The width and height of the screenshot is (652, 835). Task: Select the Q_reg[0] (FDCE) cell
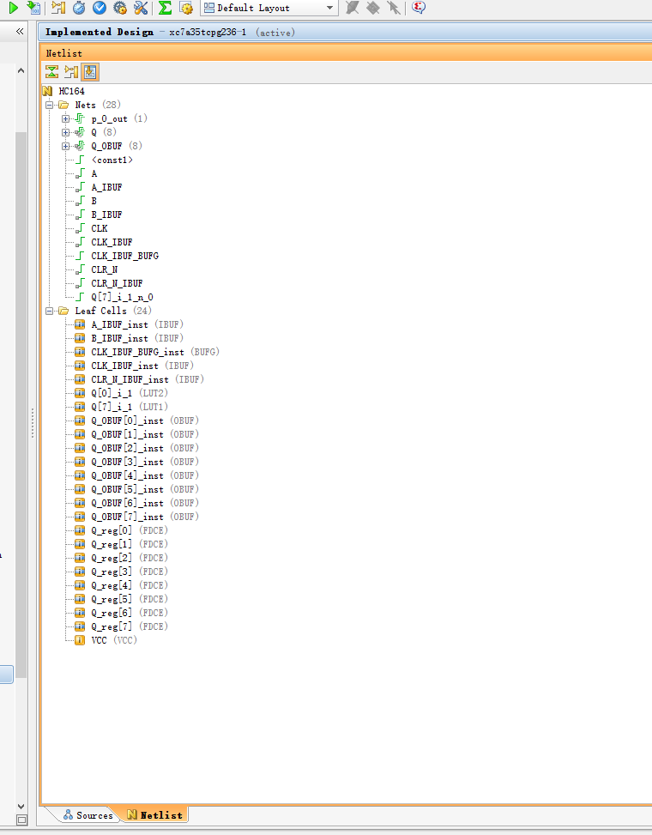pyautogui.click(x=130, y=530)
